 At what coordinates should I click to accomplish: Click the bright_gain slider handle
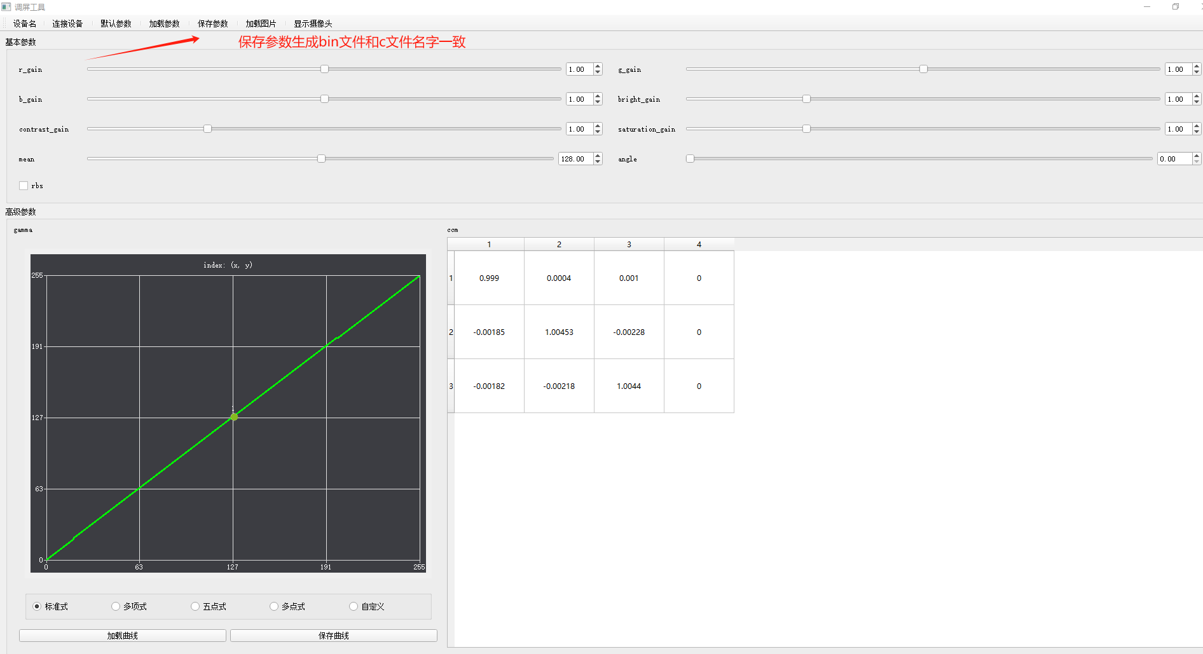pyautogui.click(x=806, y=99)
